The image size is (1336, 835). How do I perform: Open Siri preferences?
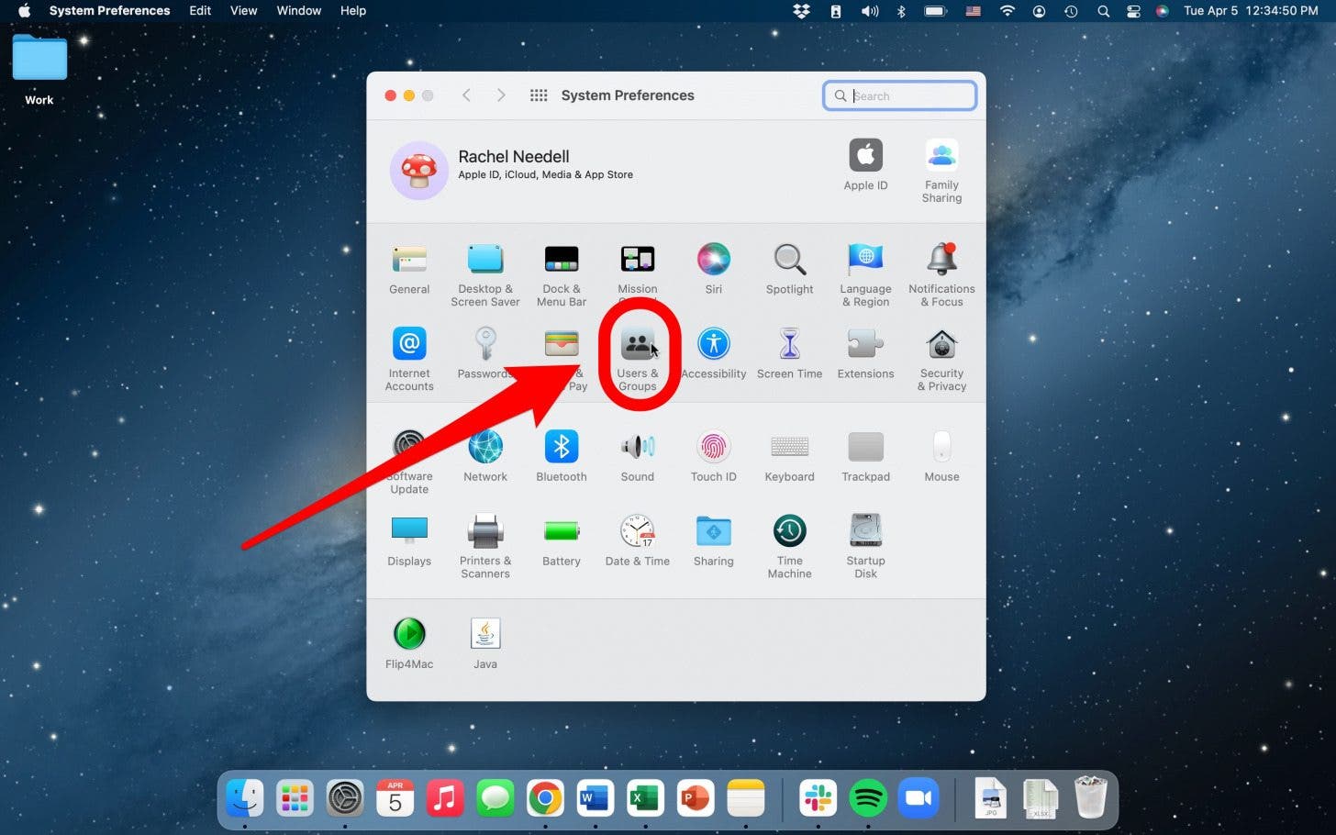pyautogui.click(x=713, y=262)
